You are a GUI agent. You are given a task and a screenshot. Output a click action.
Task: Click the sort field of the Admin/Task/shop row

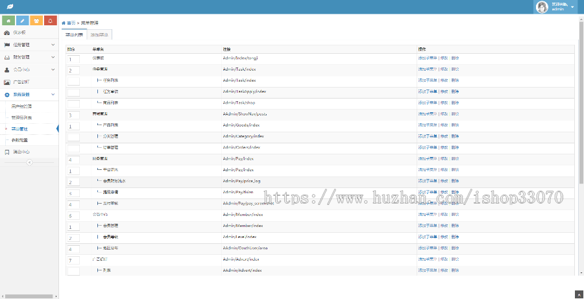click(x=73, y=104)
